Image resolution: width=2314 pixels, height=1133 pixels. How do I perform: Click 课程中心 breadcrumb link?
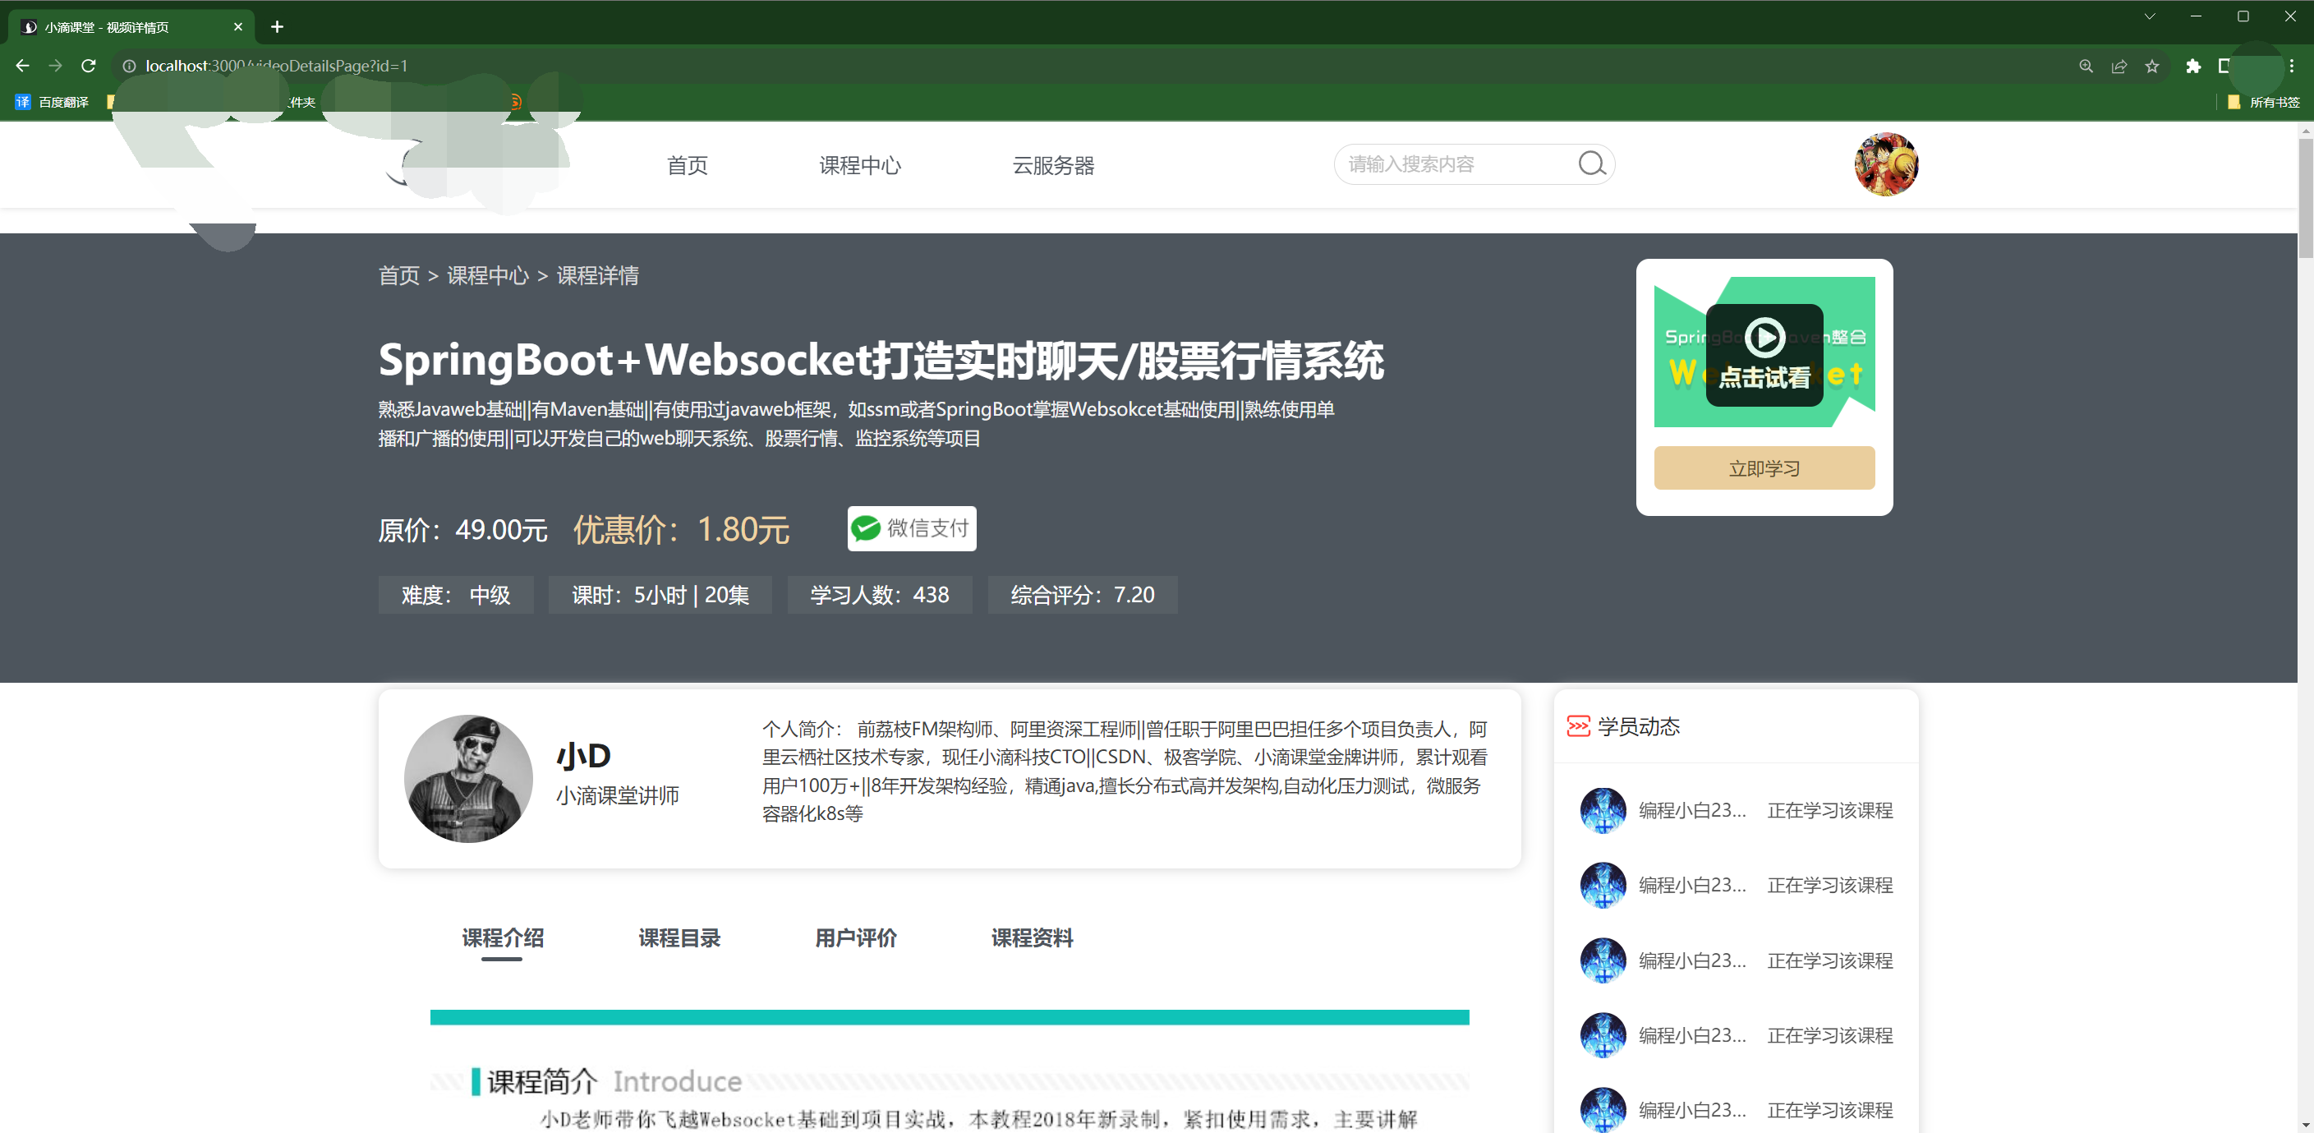pos(488,276)
